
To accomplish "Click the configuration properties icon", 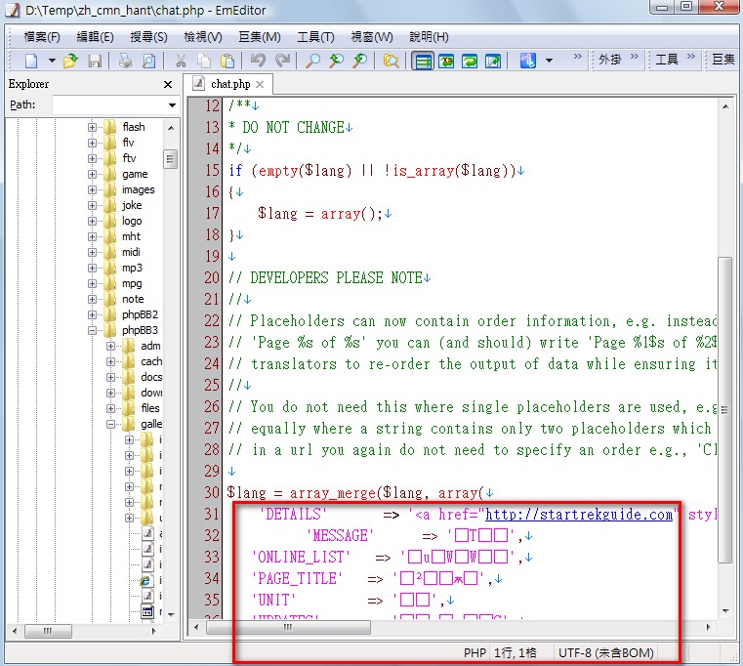I will [528, 61].
